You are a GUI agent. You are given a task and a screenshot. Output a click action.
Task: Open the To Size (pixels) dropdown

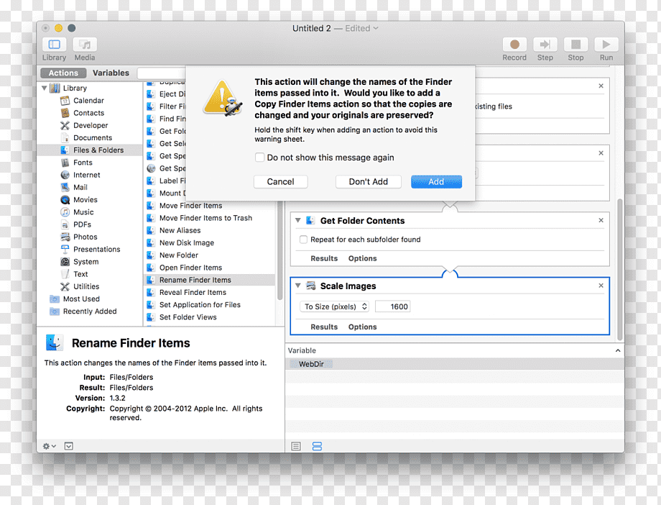[334, 306]
